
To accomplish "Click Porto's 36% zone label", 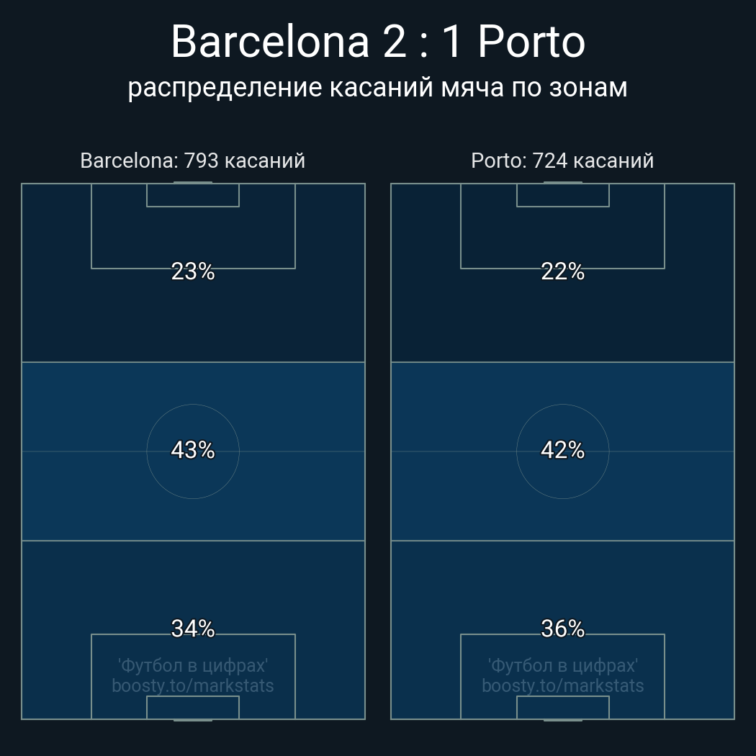I will pyautogui.click(x=562, y=629).
